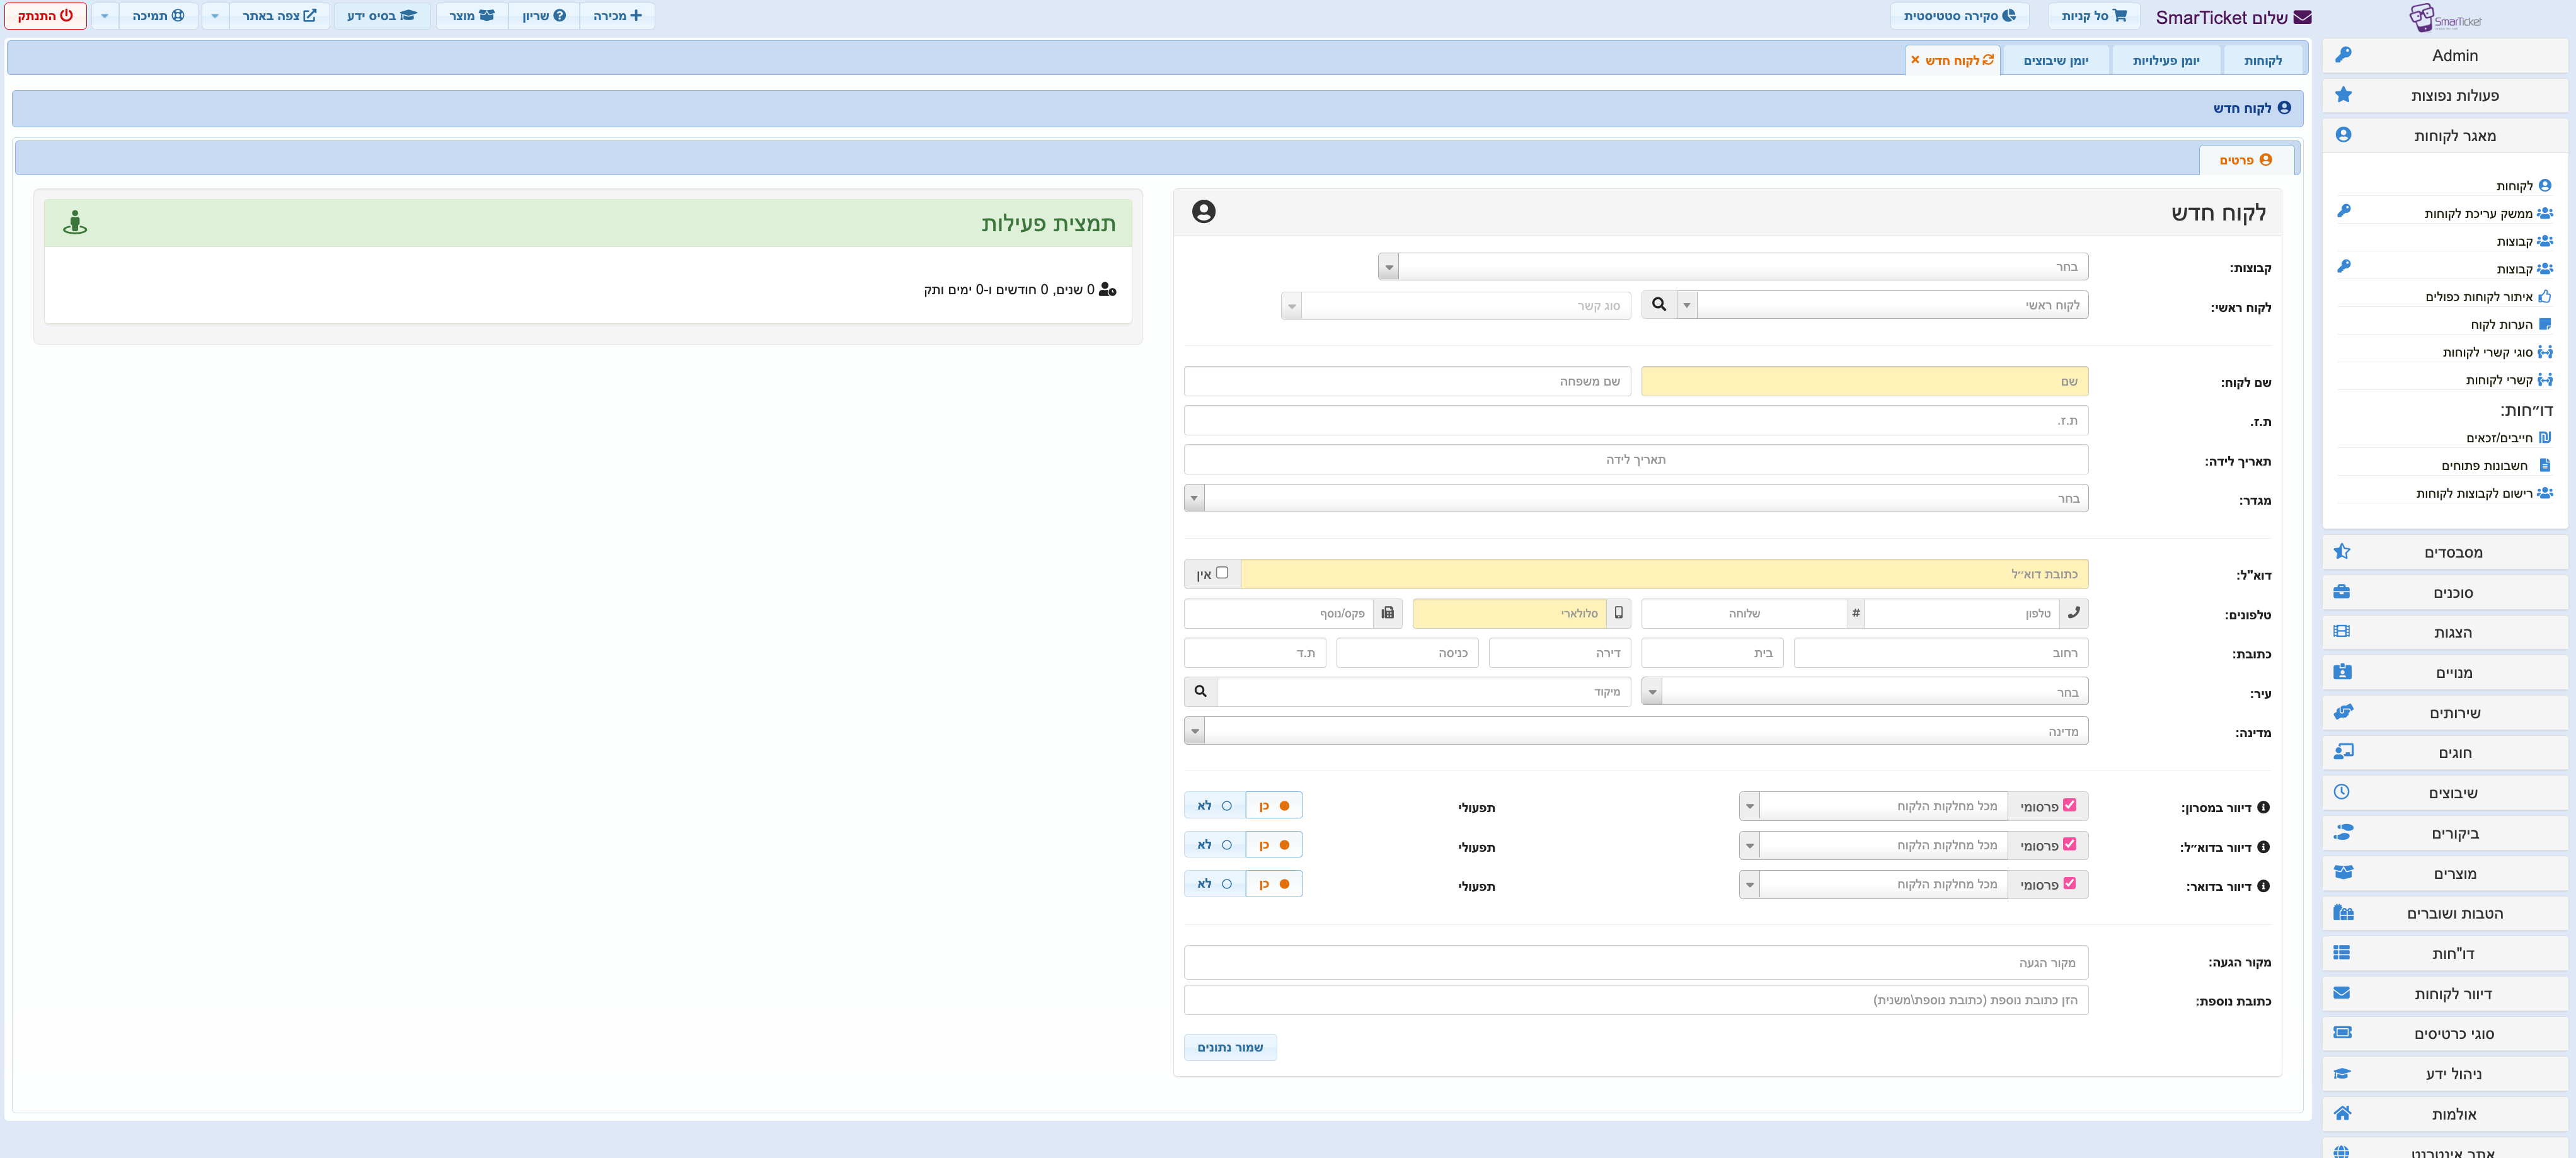Open the לקוח ראשי dropdown arrow
This screenshot has width=2576, height=1158.
[x=1687, y=305]
